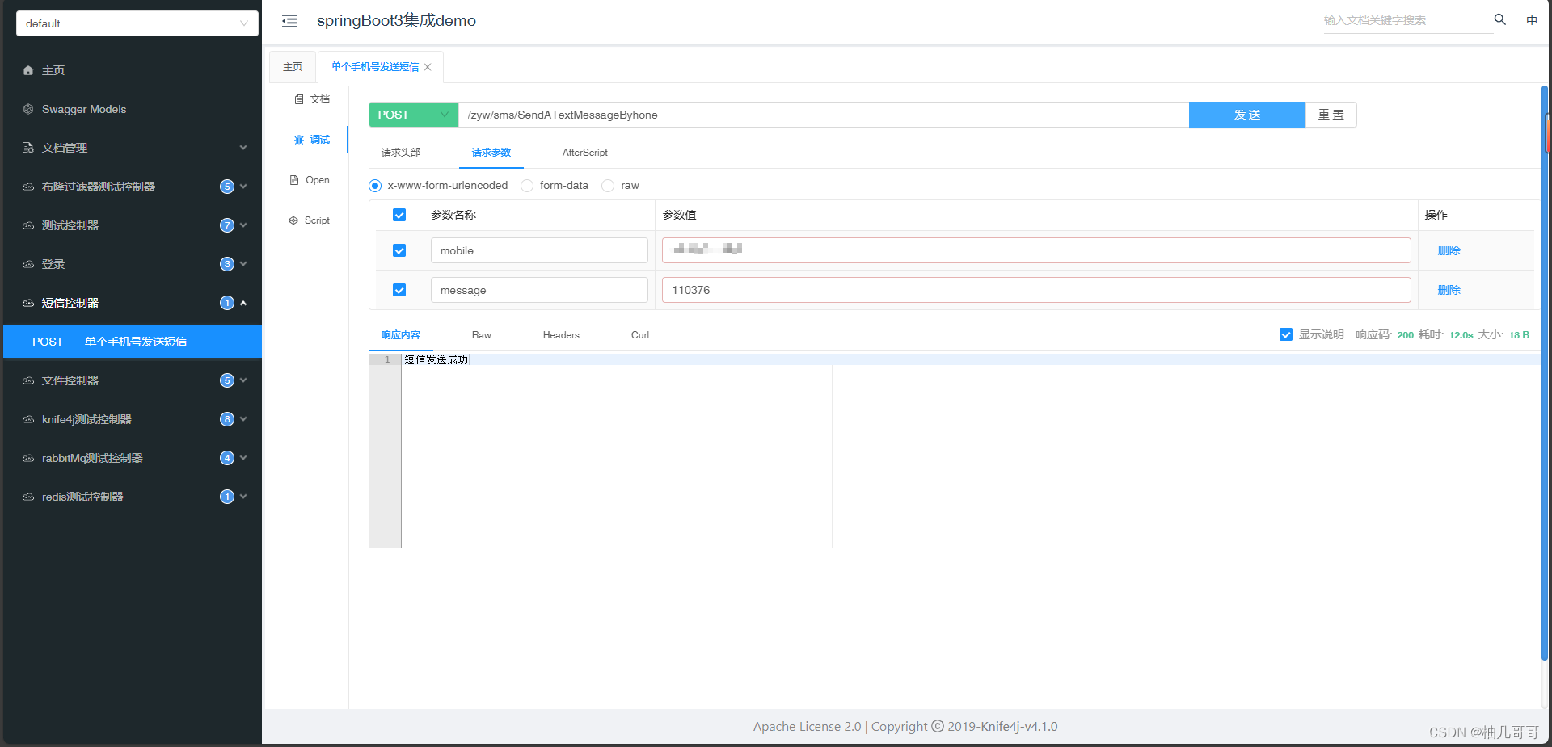The image size is (1552, 747).
Task: Collapse the 短信控制器 group chevron
Action: (243, 303)
